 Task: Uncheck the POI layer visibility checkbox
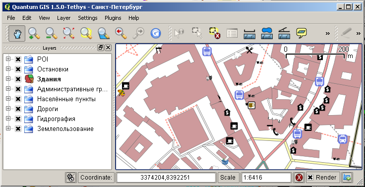pyautogui.click(x=18, y=60)
